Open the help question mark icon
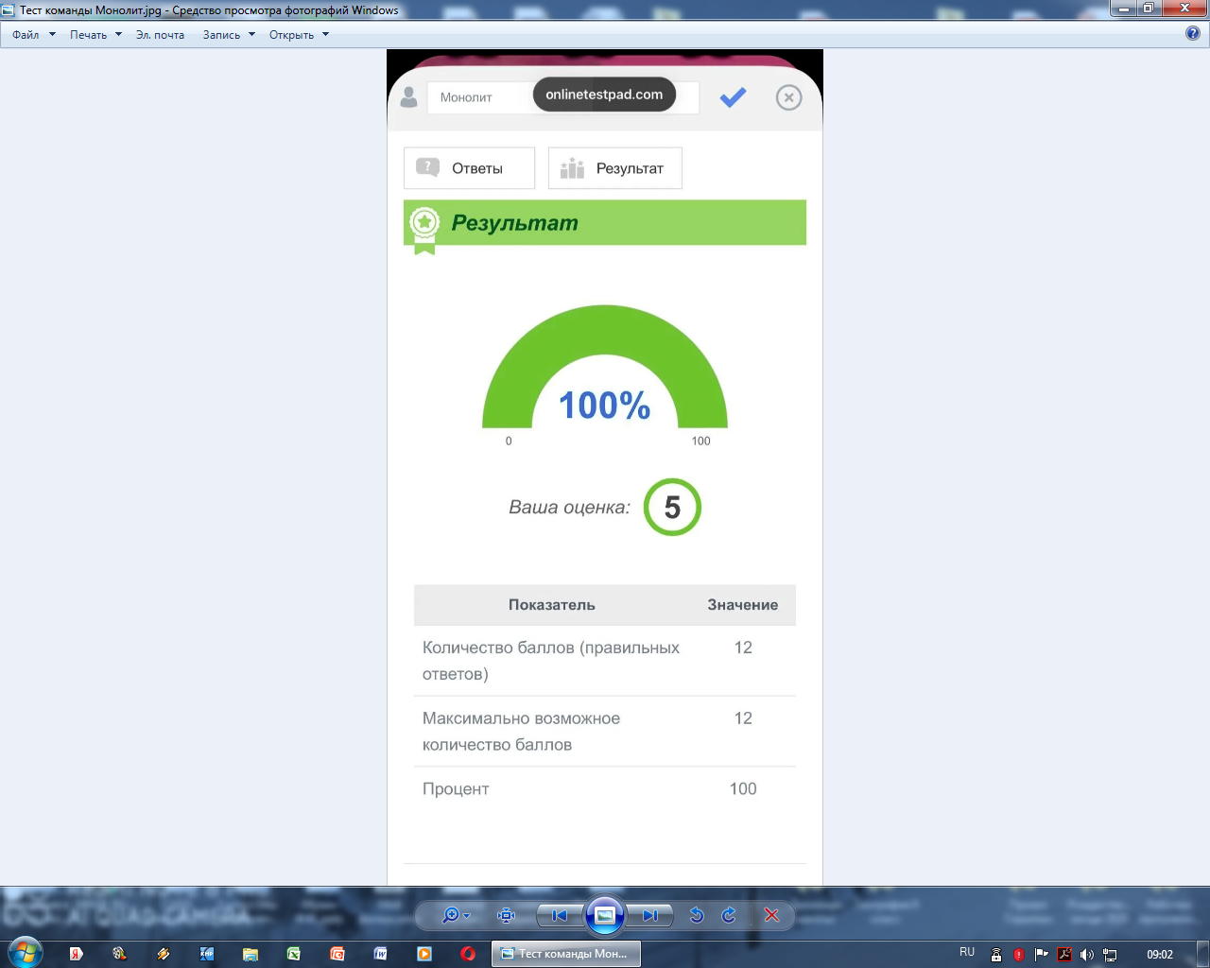Screen dimensions: 1210x968 point(1193,33)
